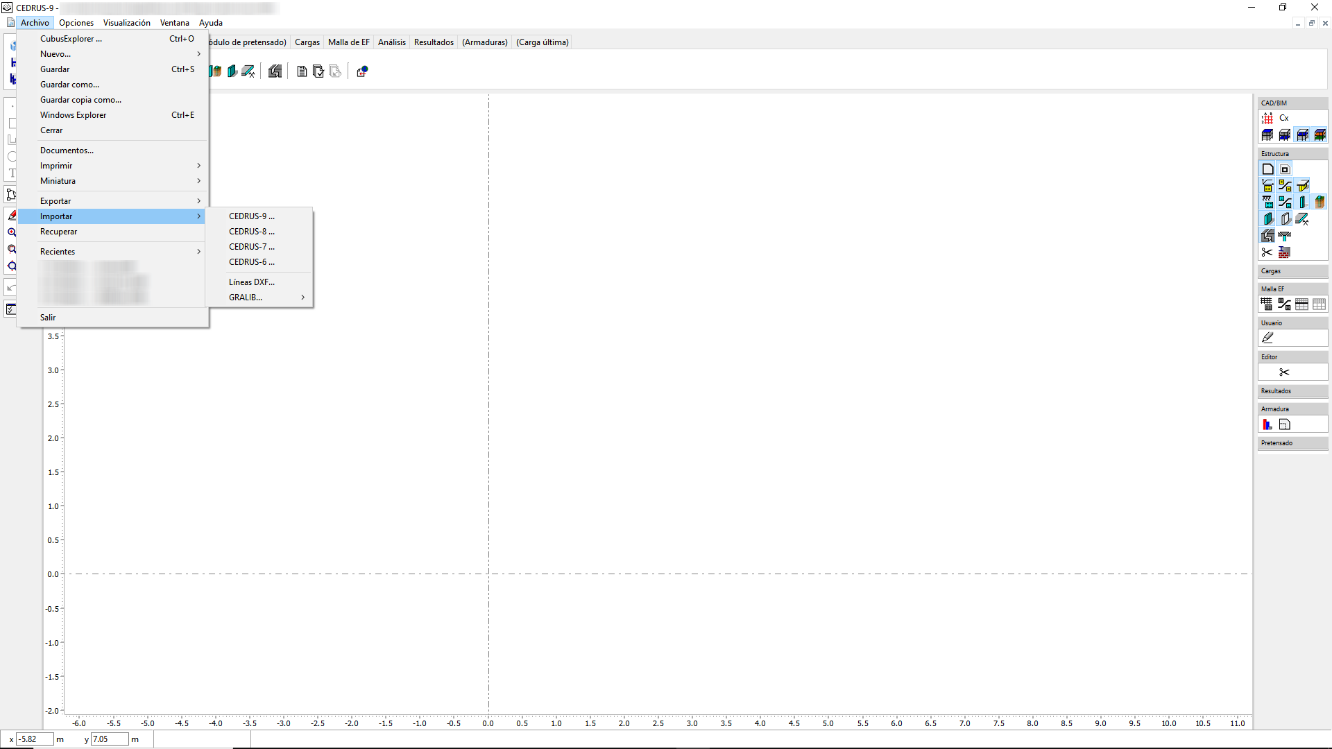This screenshot has height=749, width=1332.
Task: Click the x coordinate input field
Action: [35, 739]
